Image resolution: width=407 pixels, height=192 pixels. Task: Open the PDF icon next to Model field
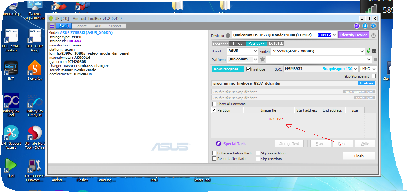tap(374, 51)
